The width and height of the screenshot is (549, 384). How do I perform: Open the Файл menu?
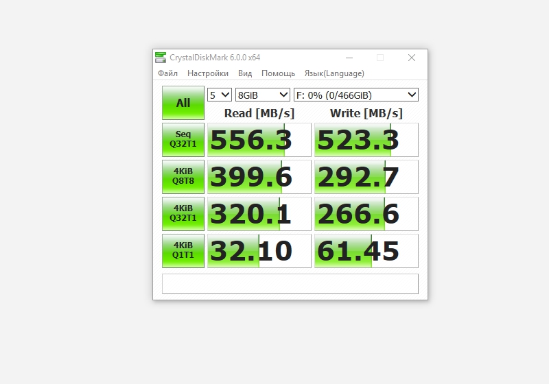point(167,73)
